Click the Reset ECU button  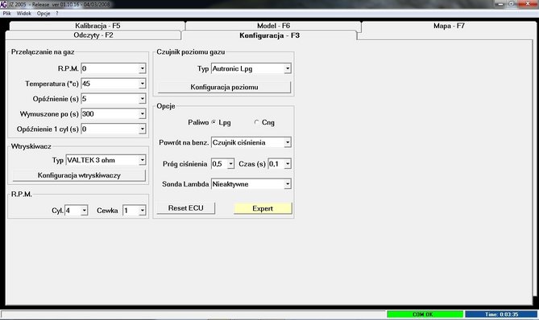(185, 208)
